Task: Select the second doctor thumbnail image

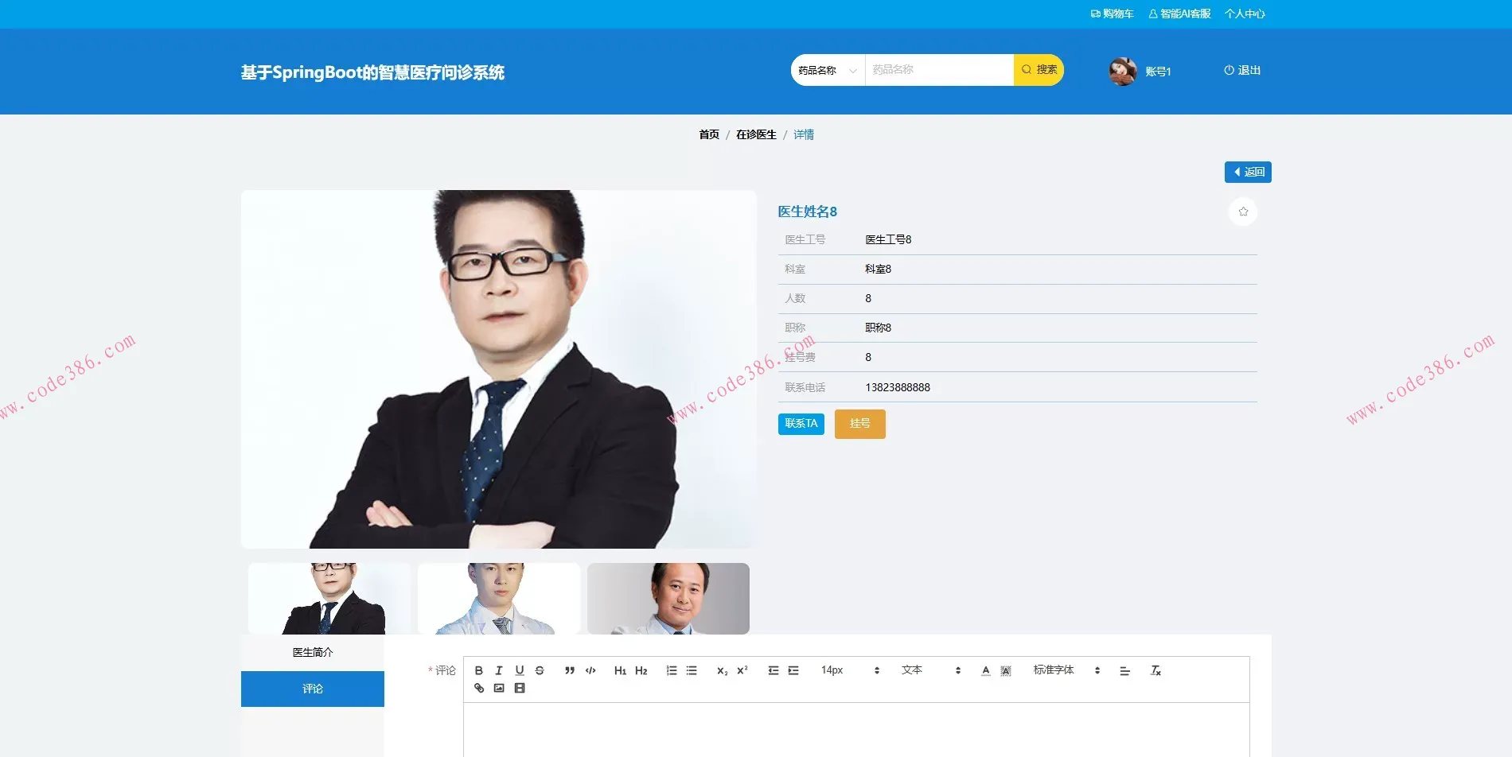Action: (498, 599)
